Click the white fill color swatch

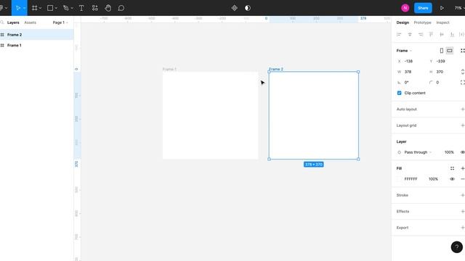(399, 179)
